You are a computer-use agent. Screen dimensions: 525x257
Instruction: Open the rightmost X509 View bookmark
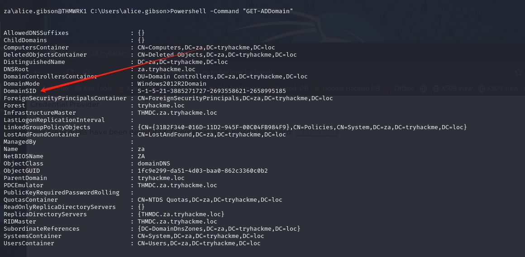tap(499, 88)
